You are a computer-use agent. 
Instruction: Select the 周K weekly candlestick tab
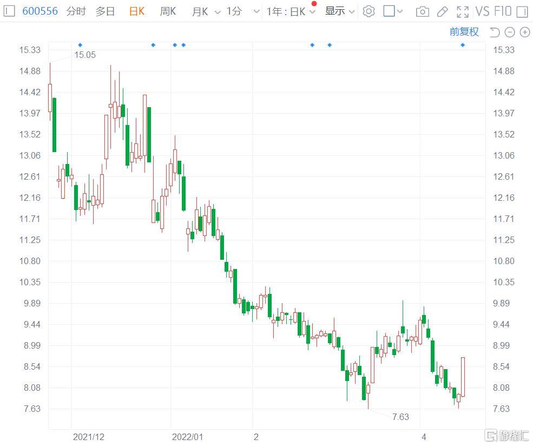pyautogui.click(x=168, y=11)
